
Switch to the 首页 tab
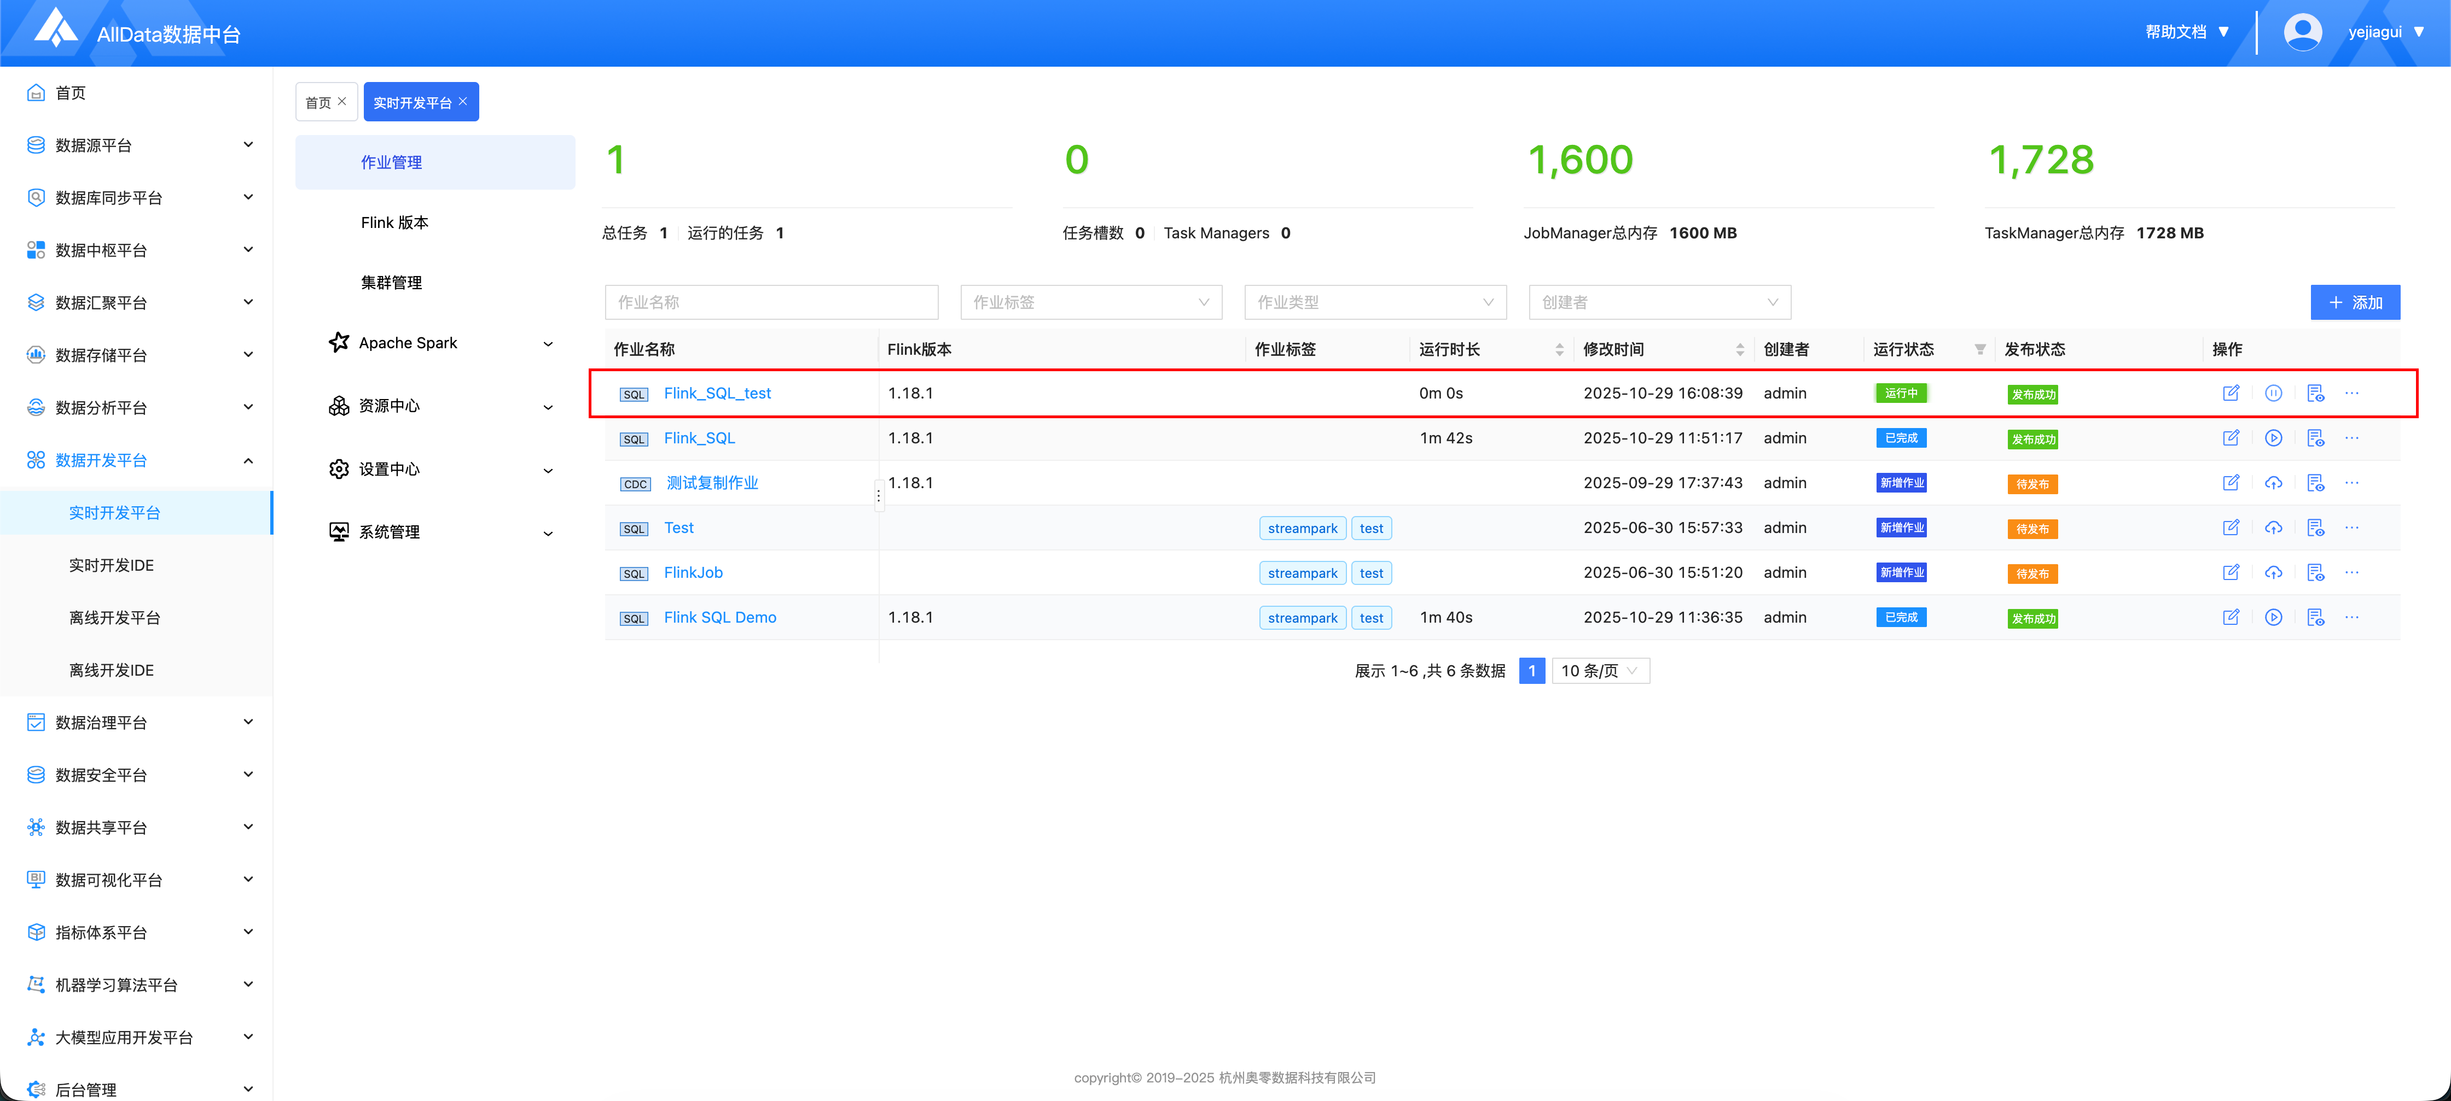point(318,103)
